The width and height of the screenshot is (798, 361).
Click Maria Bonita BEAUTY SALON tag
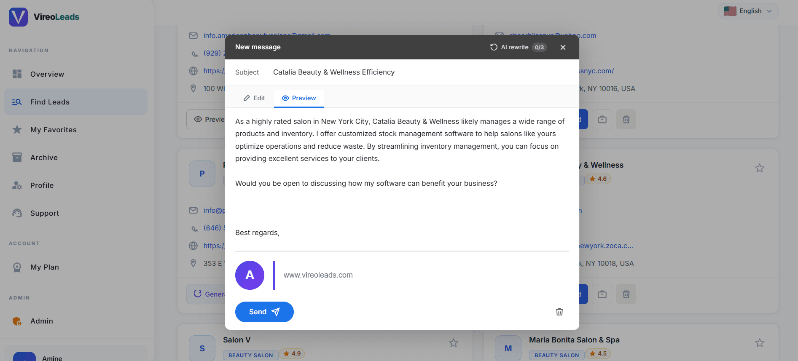coord(557,355)
